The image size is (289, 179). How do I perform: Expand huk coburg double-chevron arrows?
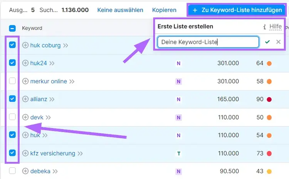66,46
